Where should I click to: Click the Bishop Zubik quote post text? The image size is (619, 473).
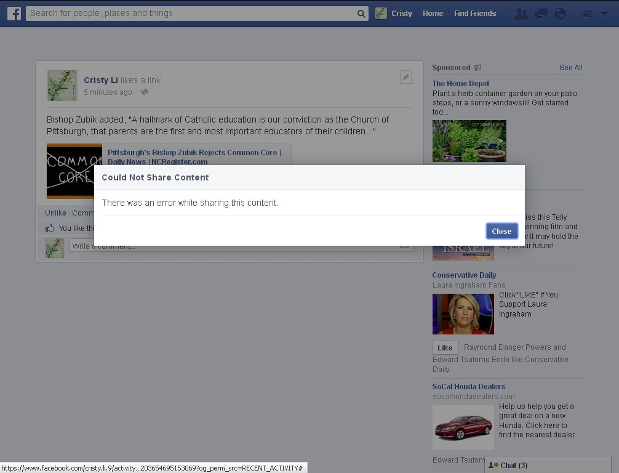tap(218, 125)
